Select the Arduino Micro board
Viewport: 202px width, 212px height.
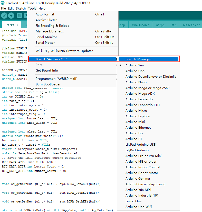(148, 111)
